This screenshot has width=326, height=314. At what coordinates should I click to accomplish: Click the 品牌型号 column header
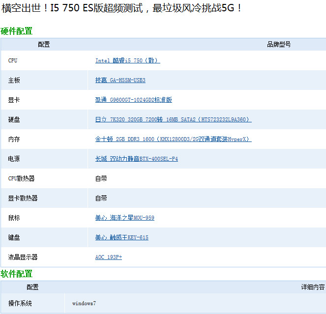[279, 44]
